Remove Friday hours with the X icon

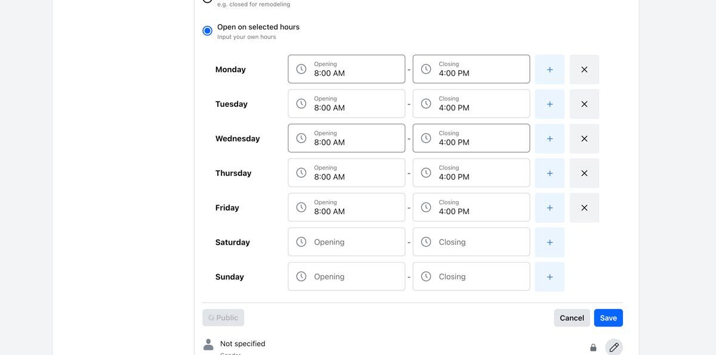pyautogui.click(x=584, y=208)
